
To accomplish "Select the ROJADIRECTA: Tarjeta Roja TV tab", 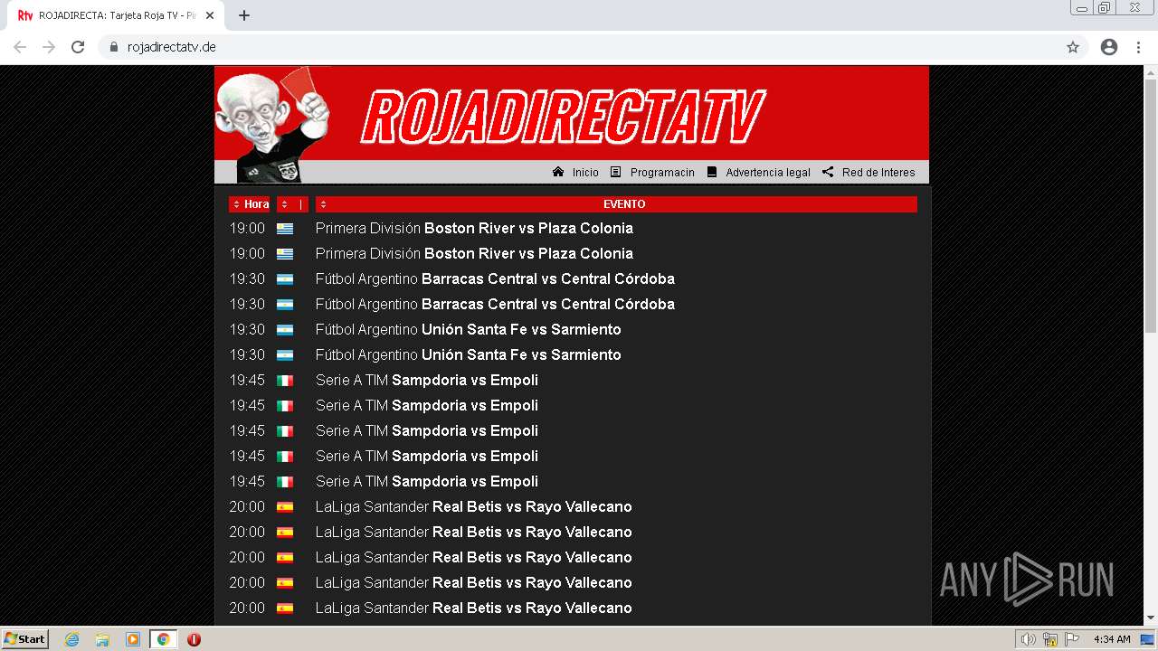I will pos(116,15).
